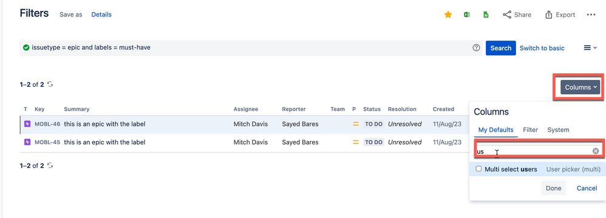Viewport: 606px width, 218px height.
Task: Click the JQL syntax help question icon
Action: pyautogui.click(x=476, y=48)
